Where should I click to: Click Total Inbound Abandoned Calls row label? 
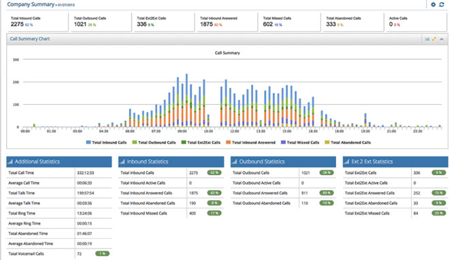pyautogui.click(x=148, y=203)
